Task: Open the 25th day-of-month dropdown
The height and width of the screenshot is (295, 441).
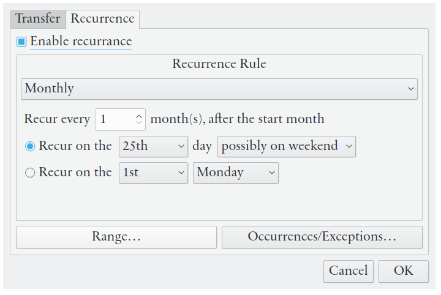Action: point(153,147)
